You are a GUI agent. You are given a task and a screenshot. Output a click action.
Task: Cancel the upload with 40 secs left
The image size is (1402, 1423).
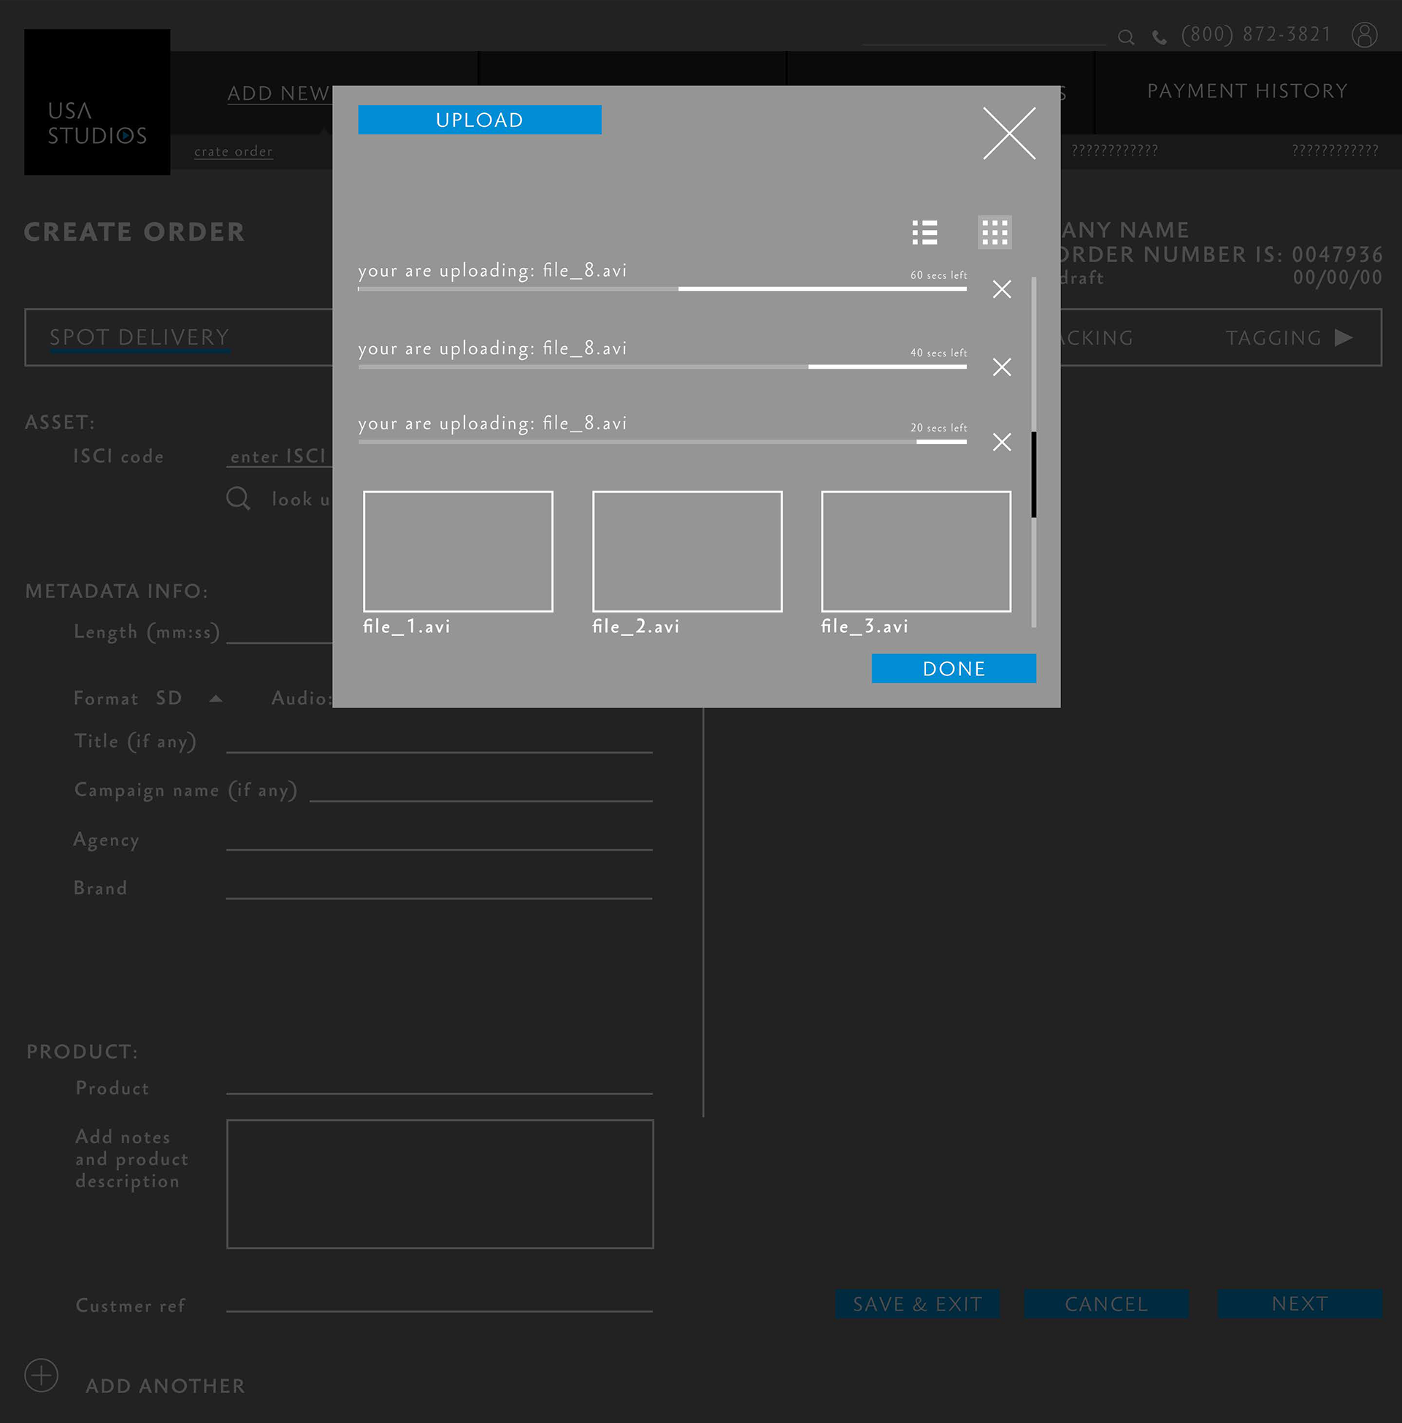click(x=1001, y=367)
